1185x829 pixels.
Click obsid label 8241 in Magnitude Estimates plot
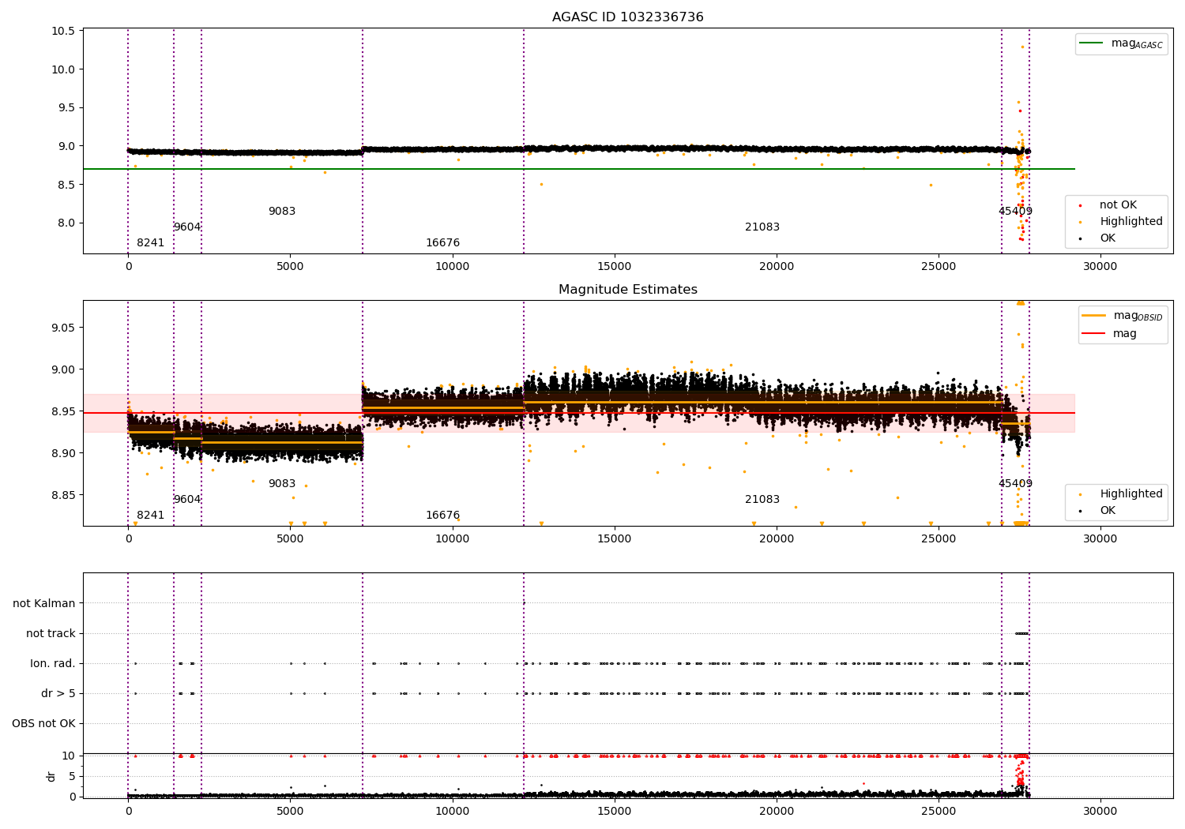(x=151, y=516)
